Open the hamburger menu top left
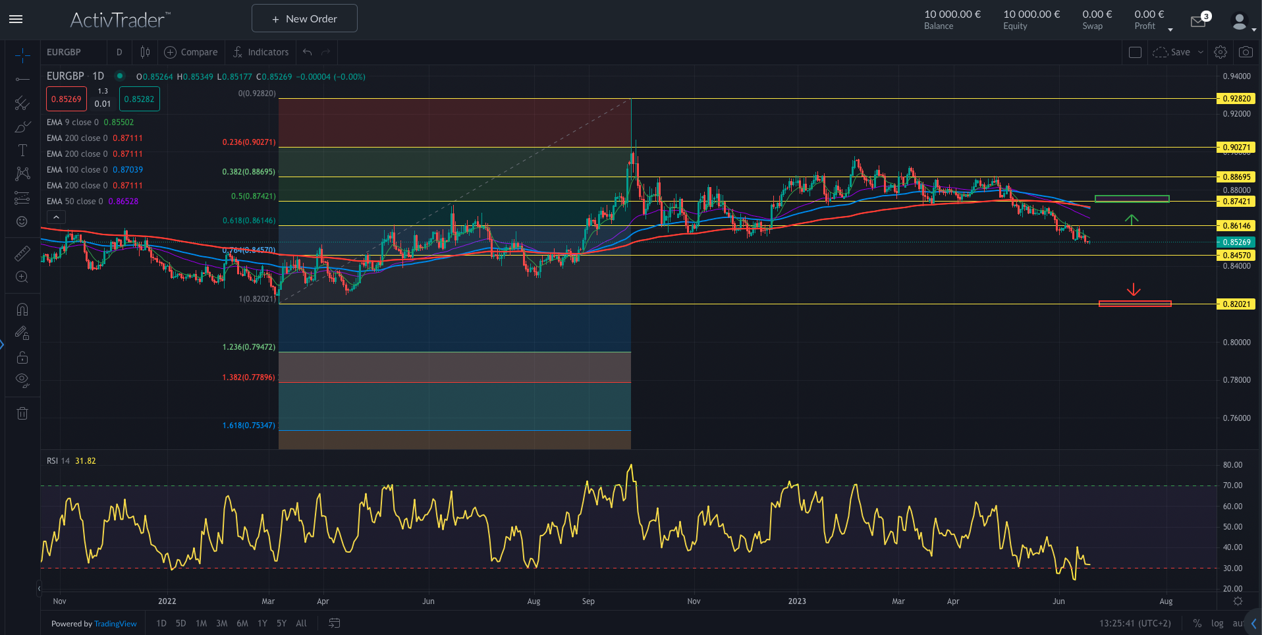Viewport: 1262px width, 635px height. (15, 19)
